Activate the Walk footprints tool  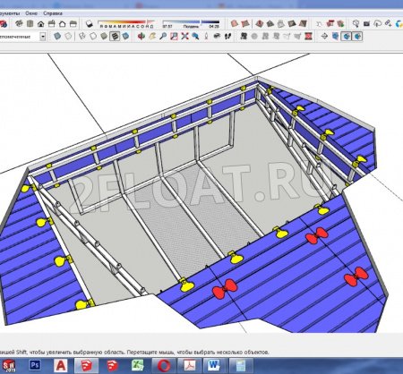[228, 37]
